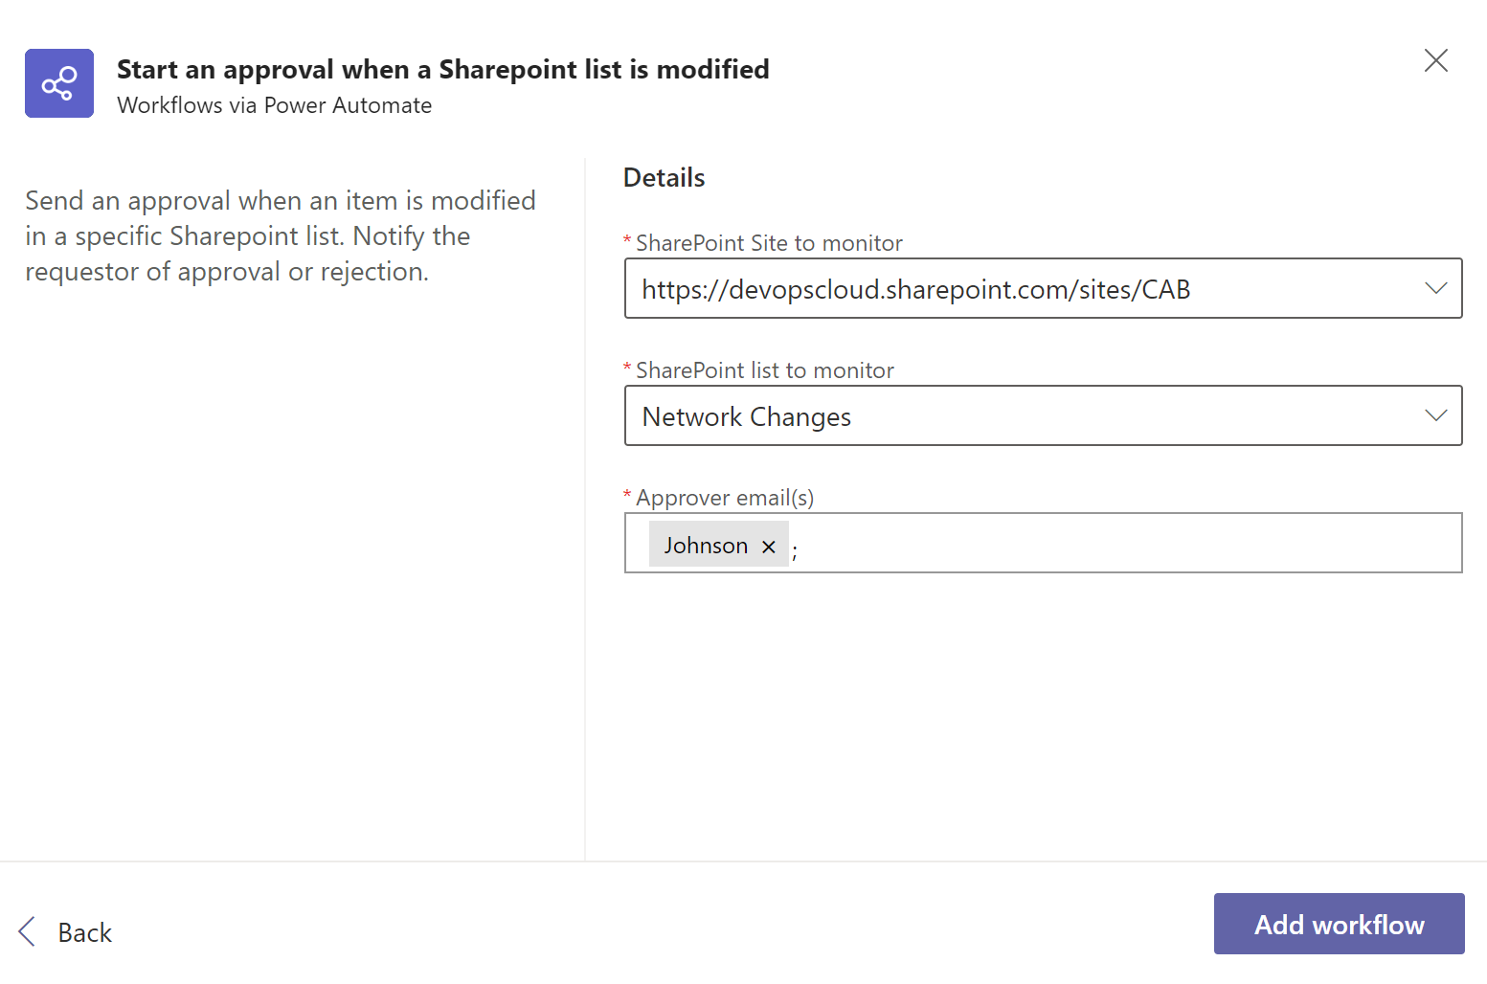The width and height of the screenshot is (1487, 984).
Task: Click the Details heading
Action: point(665,178)
